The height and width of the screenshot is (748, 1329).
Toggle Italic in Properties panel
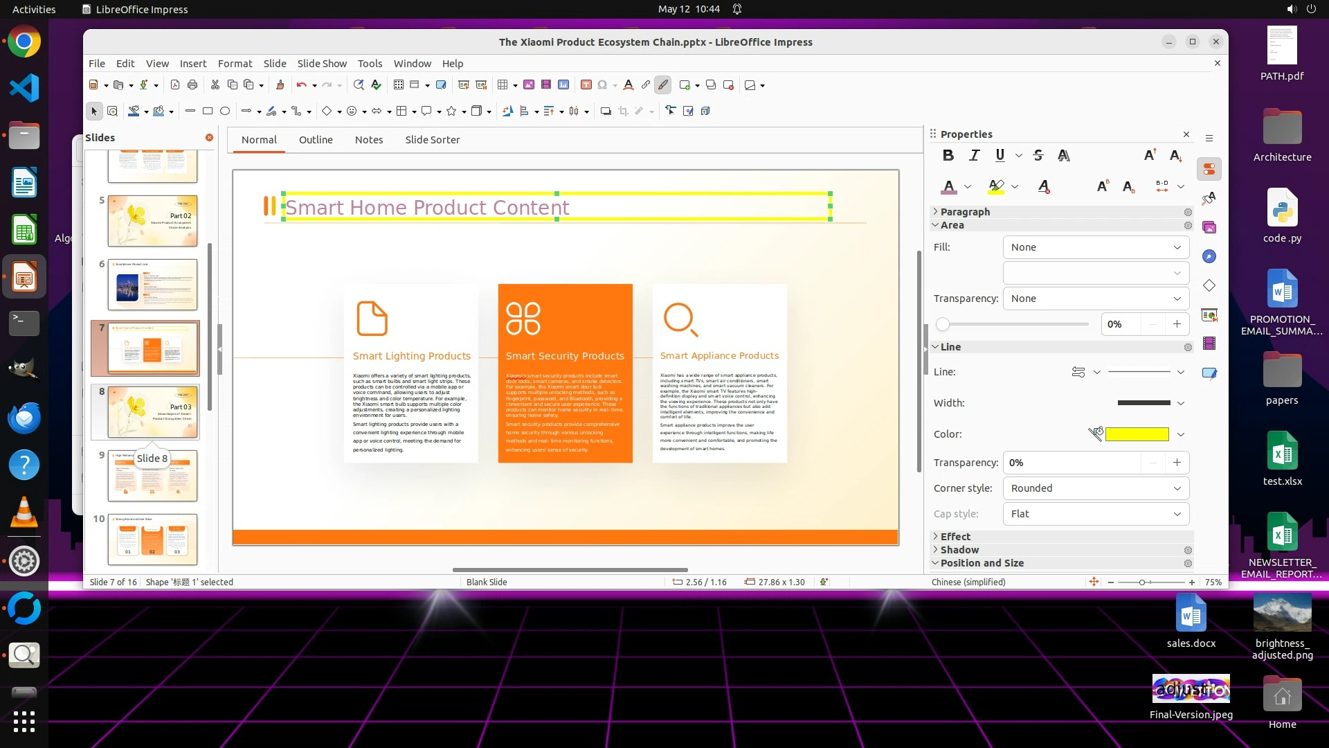974,155
